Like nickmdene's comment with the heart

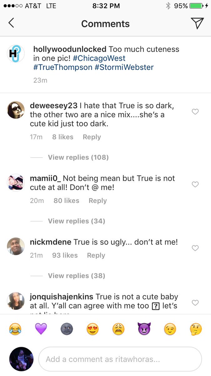tap(195, 248)
